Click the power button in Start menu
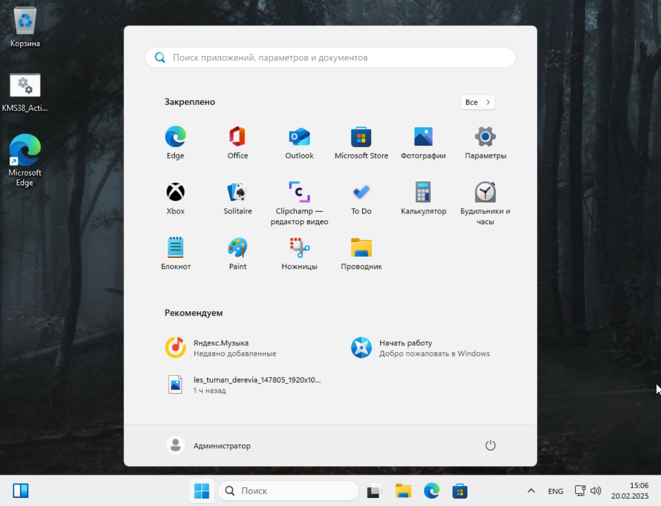Viewport: 661px width, 506px height. [x=490, y=445]
